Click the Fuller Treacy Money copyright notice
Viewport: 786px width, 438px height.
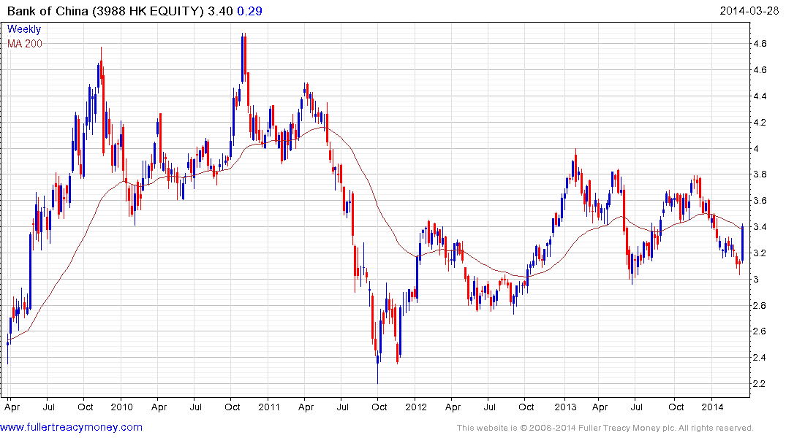[x=605, y=428]
